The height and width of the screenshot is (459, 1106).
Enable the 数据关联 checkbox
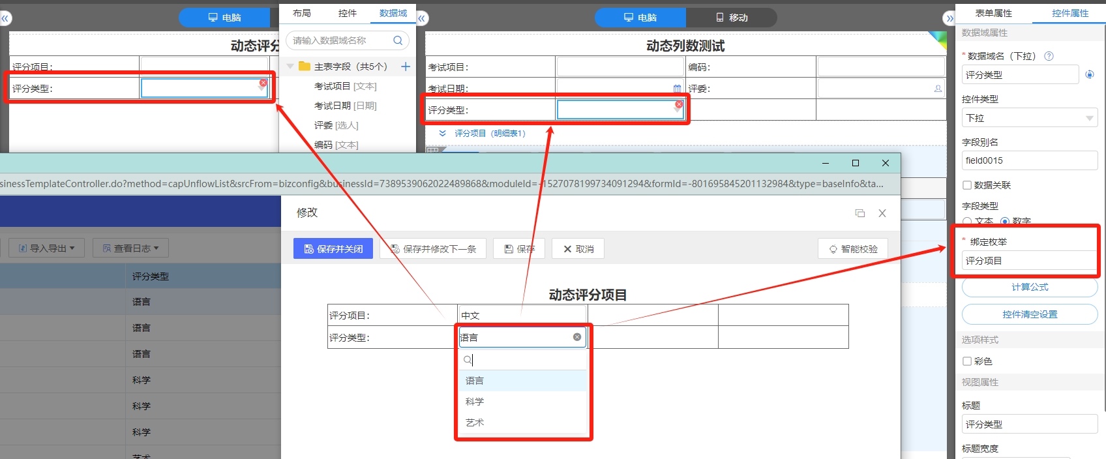click(x=967, y=185)
